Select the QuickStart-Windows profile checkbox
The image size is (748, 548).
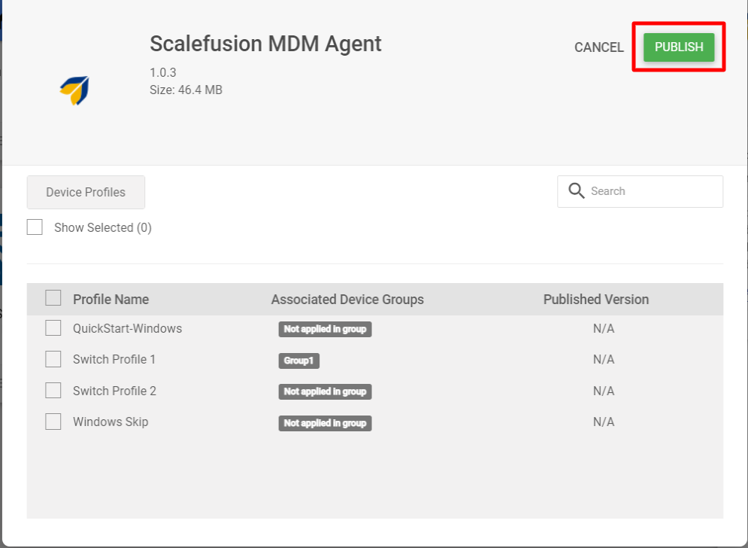coord(53,328)
